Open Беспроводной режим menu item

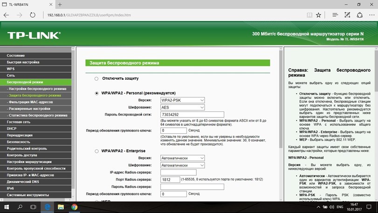(36, 82)
